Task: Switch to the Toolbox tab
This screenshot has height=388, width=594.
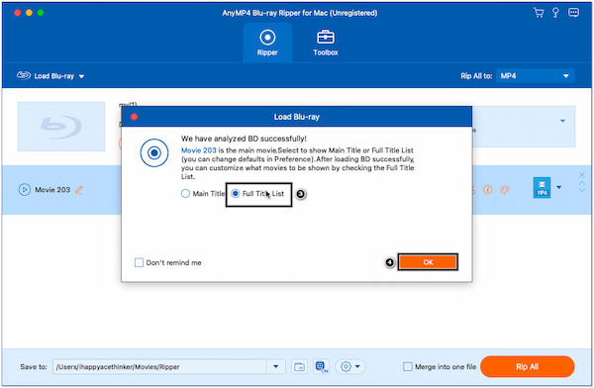Action: click(x=326, y=43)
